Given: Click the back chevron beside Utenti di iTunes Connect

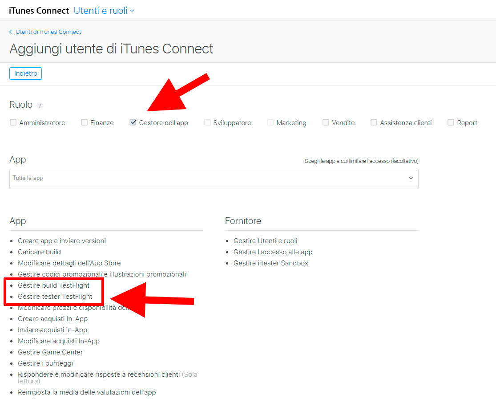Looking at the screenshot, I should click(10, 32).
